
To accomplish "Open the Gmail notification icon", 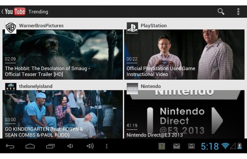I will tap(192, 146).
